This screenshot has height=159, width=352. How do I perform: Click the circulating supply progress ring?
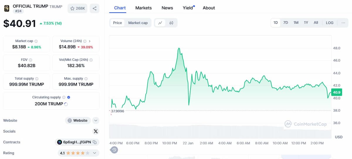tap(66, 104)
